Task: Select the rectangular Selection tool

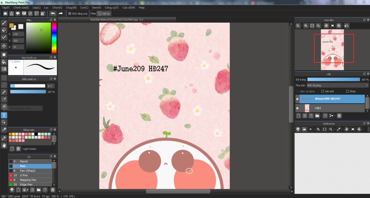Action: [x=4, y=78]
